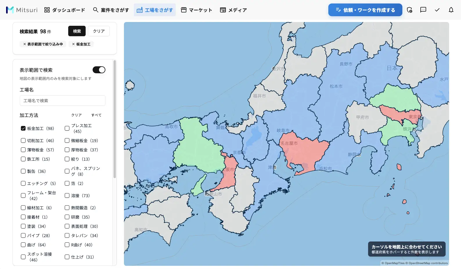Click the Mitsuri logo icon

10,10
